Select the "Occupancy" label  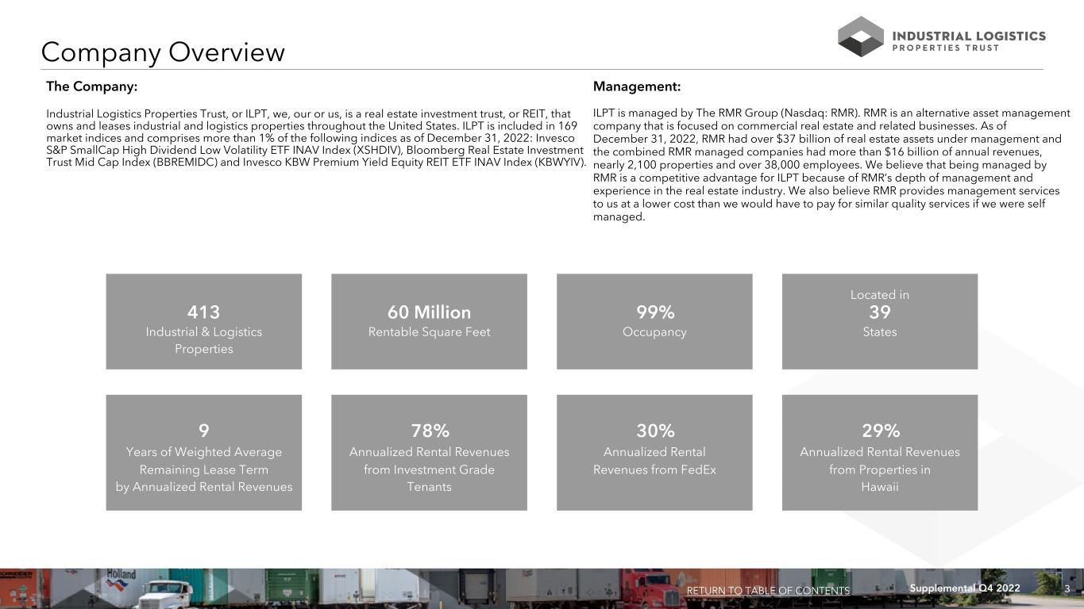coord(655,331)
